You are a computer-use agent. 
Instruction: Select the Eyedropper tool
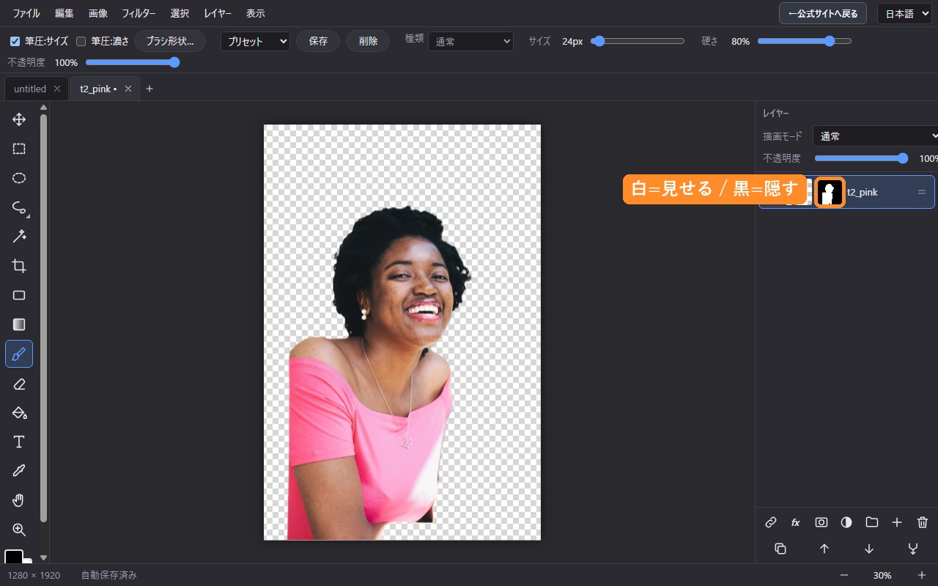[x=19, y=471]
